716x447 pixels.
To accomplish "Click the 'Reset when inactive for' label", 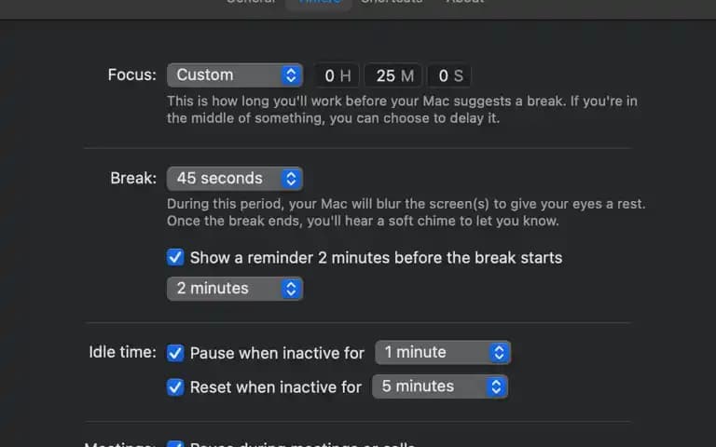I will click(x=276, y=387).
